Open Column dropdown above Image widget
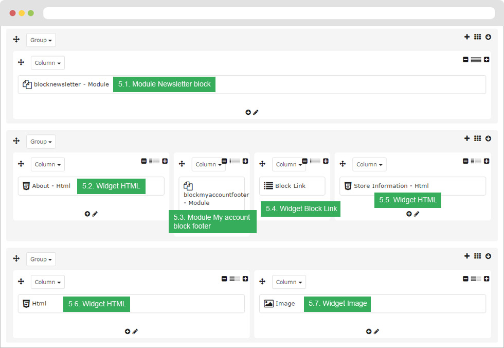This screenshot has width=504, height=348. 289,282
